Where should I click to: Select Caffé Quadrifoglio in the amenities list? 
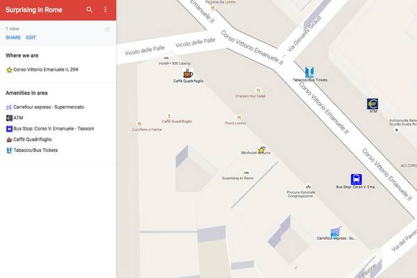(29, 139)
